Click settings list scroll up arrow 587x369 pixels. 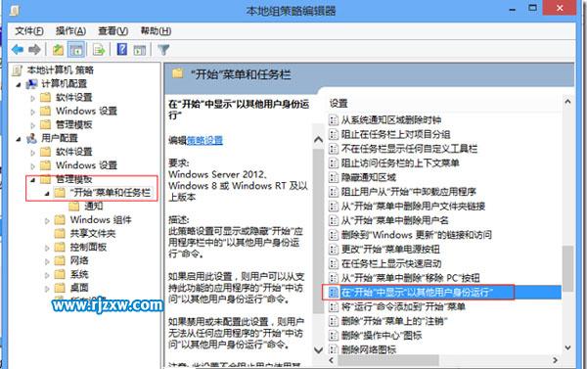click(x=567, y=102)
